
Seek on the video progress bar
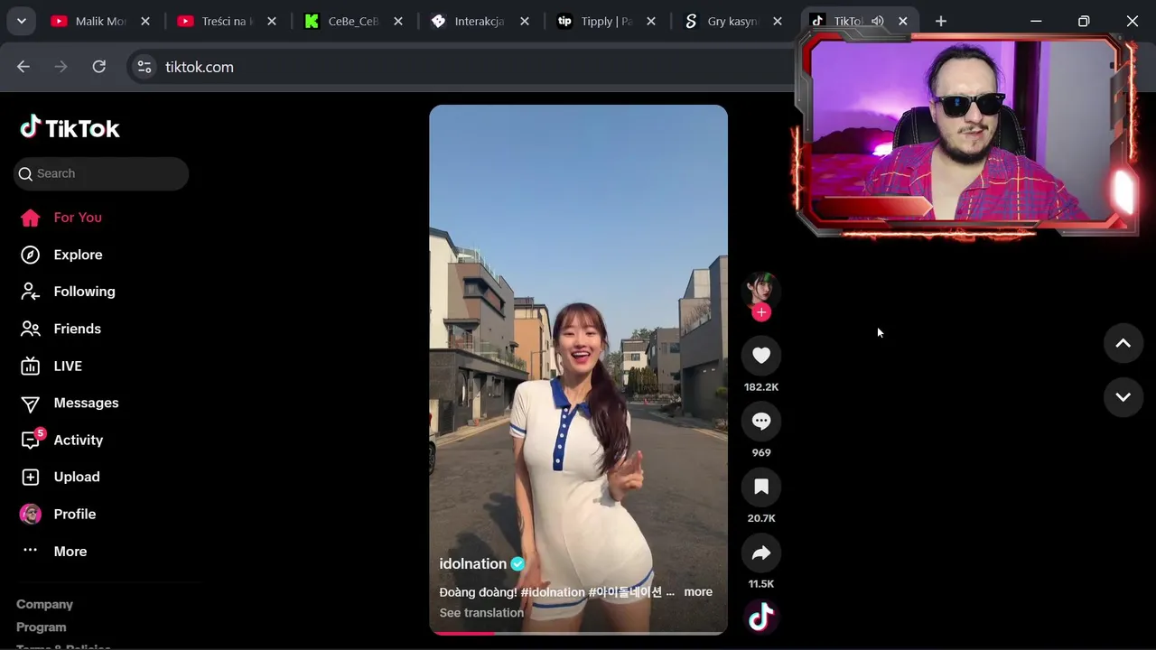[x=578, y=633]
